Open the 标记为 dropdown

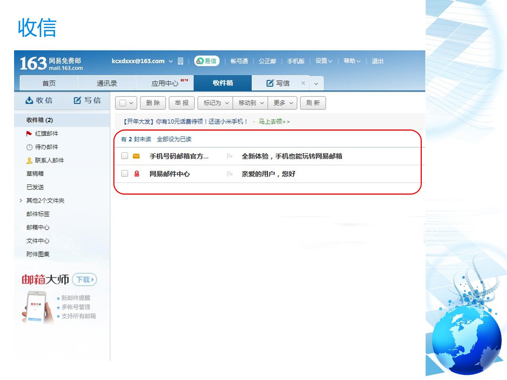(x=215, y=103)
